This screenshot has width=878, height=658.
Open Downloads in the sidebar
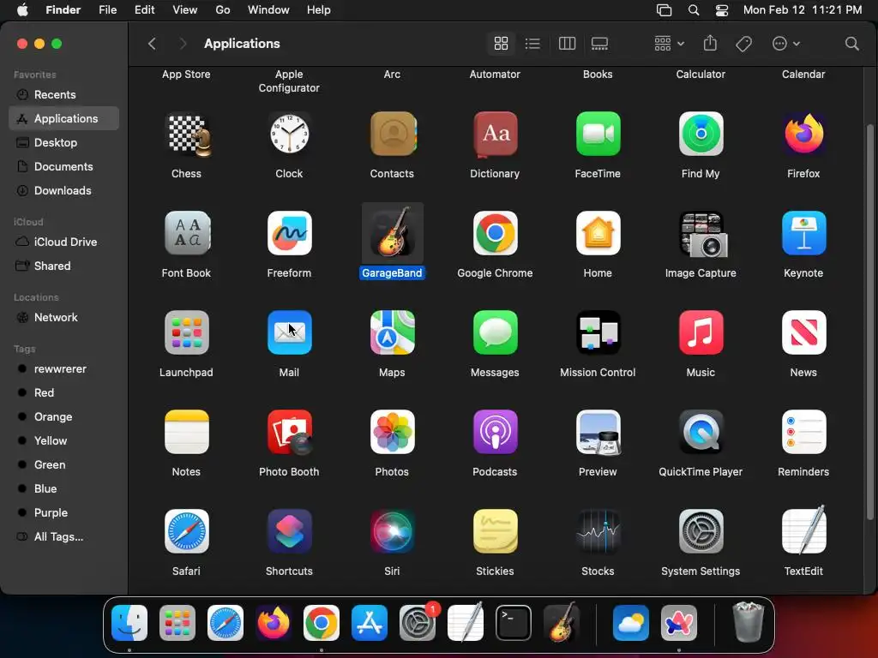pyautogui.click(x=63, y=190)
